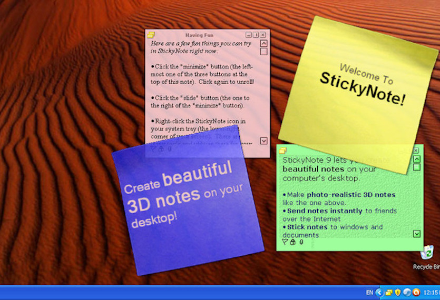Click '3D notes' text on the blue note
This screenshot has height=300, width=440.
(164, 201)
